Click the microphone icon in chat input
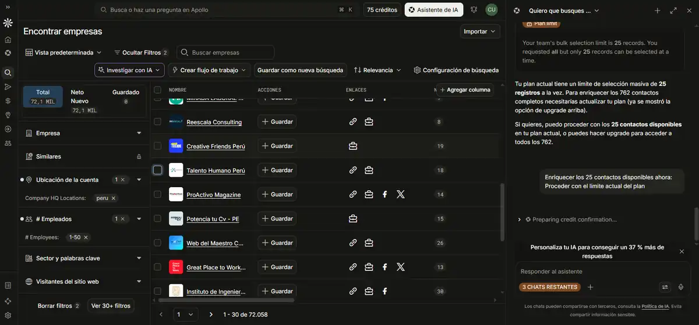 681,287
